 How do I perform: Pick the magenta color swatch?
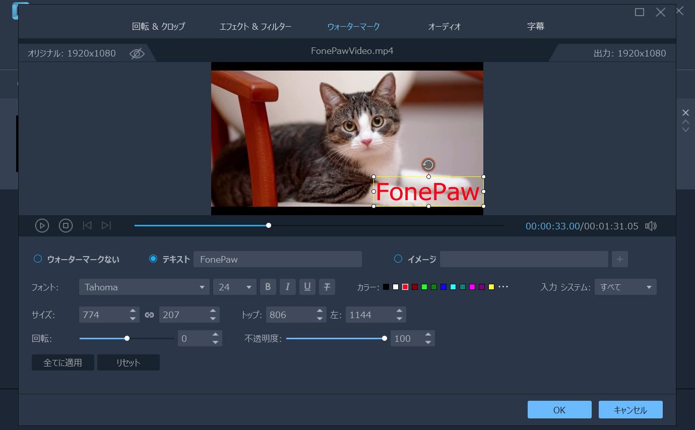coord(472,287)
